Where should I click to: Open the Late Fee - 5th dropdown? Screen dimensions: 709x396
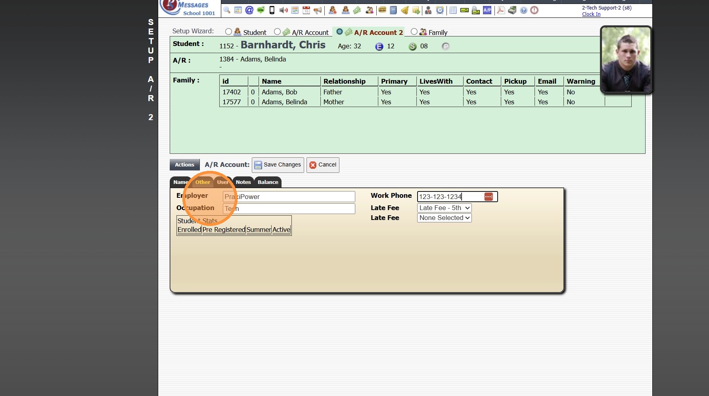444,208
